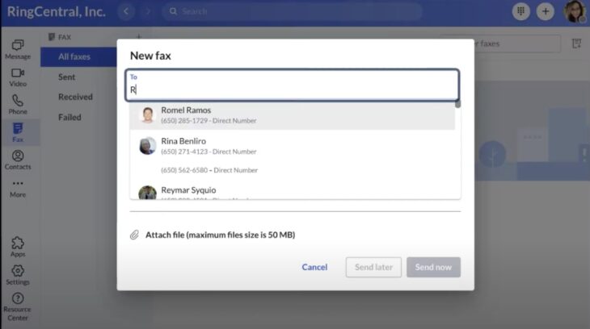Select the All faxes tab
This screenshot has width=590, height=329.
(74, 56)
